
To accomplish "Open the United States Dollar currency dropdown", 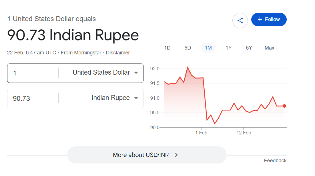I will point(136,73).
